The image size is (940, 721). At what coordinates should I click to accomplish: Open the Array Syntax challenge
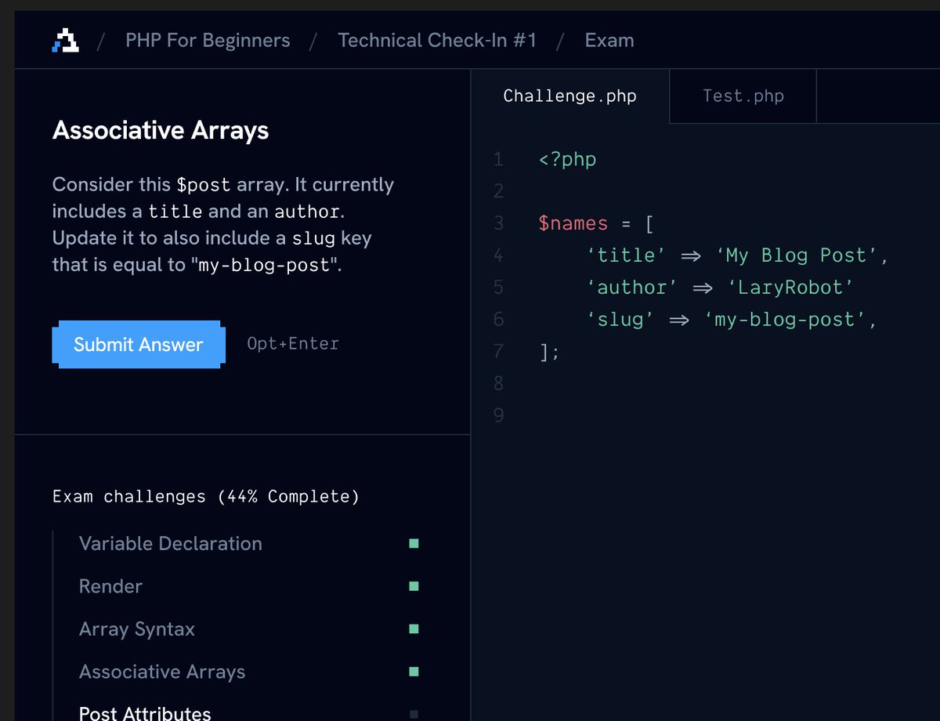point(137,629)
